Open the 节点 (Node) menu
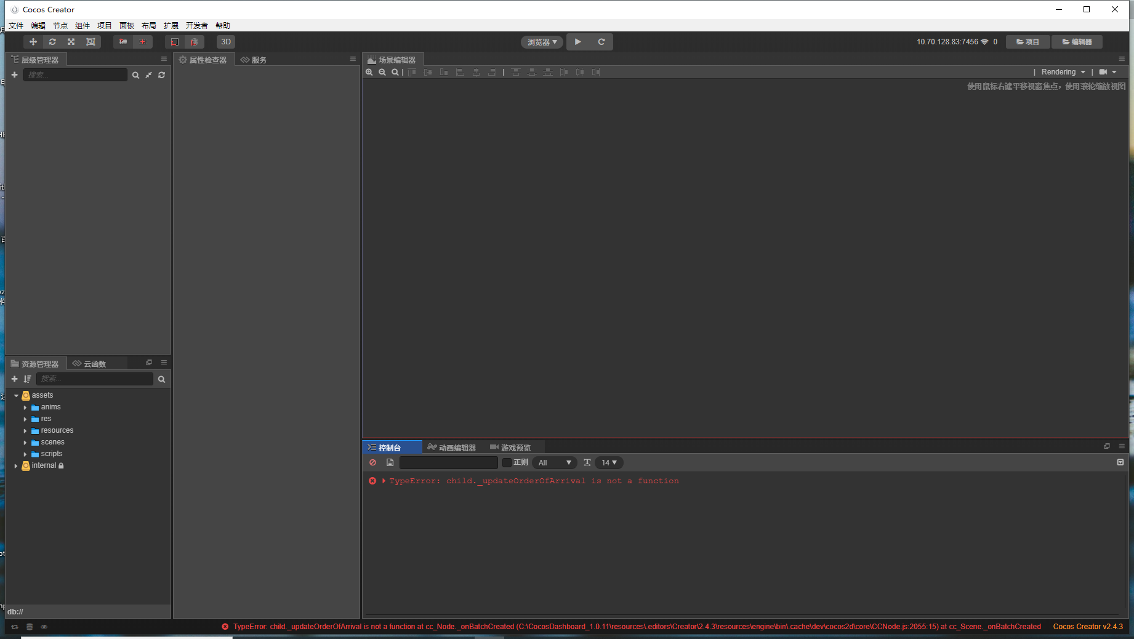 [60, 25]
